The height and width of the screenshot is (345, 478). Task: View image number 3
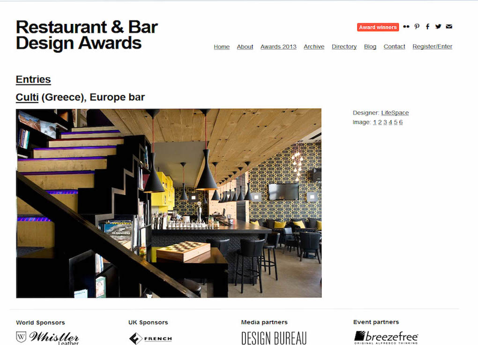[x=385, y=122]
